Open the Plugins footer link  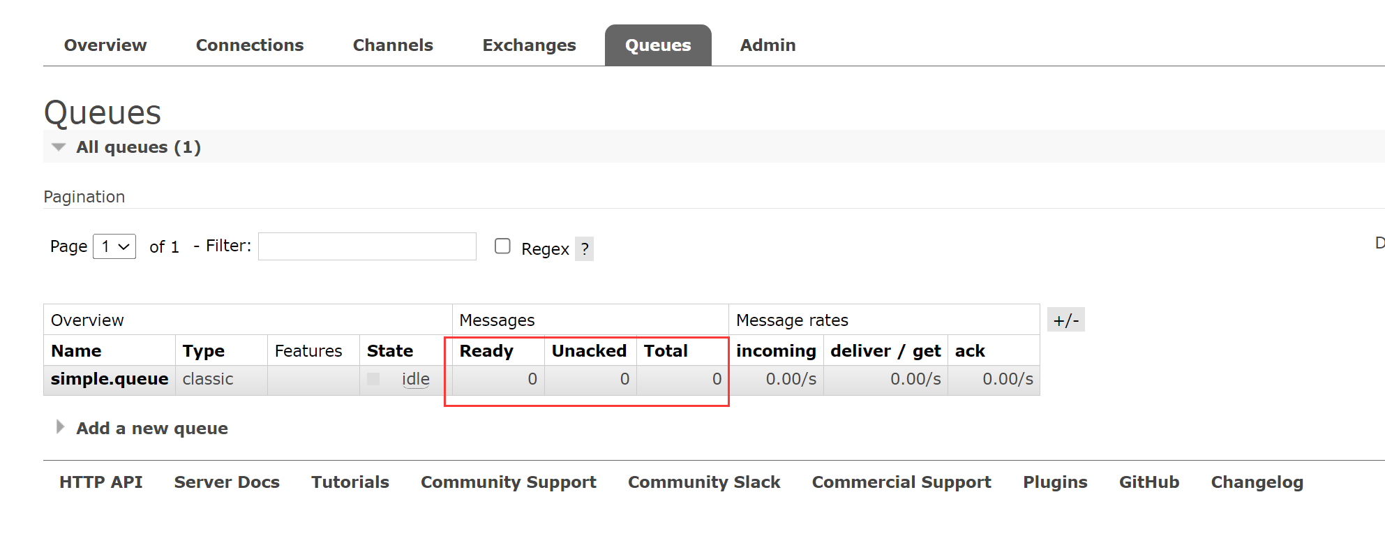click(x=1055, y=482)
